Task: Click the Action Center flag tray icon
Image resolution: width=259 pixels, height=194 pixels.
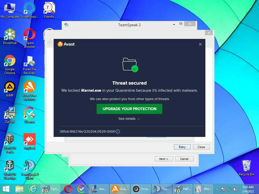Action: (x=223, y=189)
